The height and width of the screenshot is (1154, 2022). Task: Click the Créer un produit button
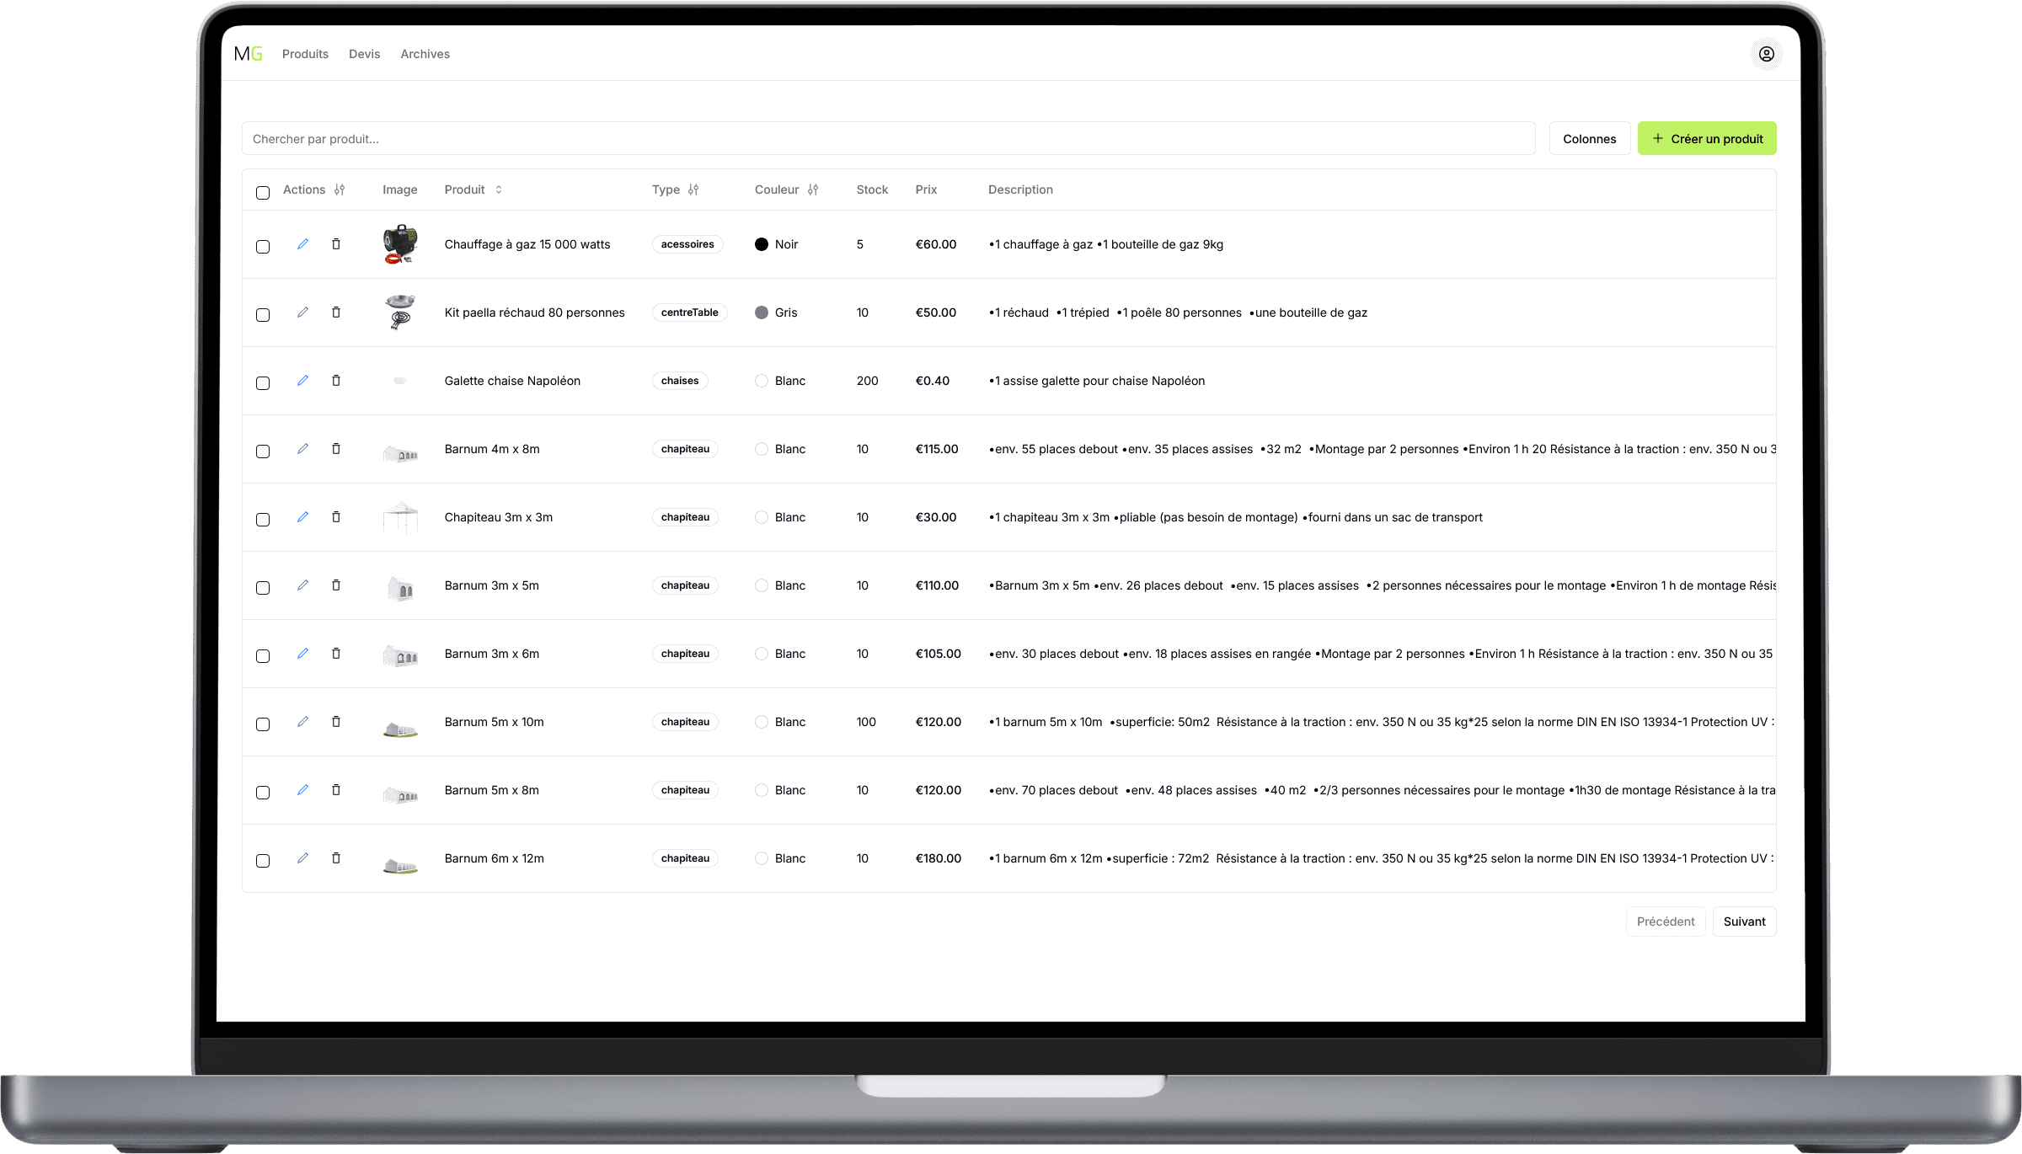point(1707,137)
